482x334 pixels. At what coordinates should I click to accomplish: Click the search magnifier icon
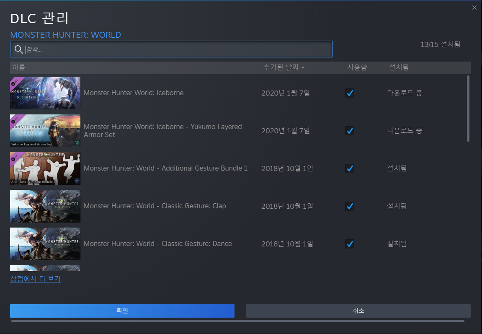(18, 49)
